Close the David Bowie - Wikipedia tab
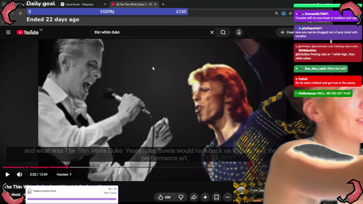 [105, 4]
